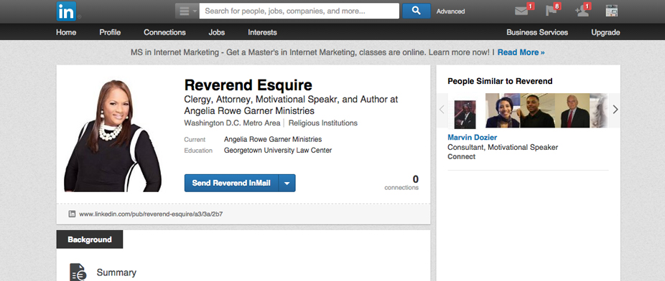Screen dimensions: 665x281
Task: Open Advanced search link
Action: point(450,11)
